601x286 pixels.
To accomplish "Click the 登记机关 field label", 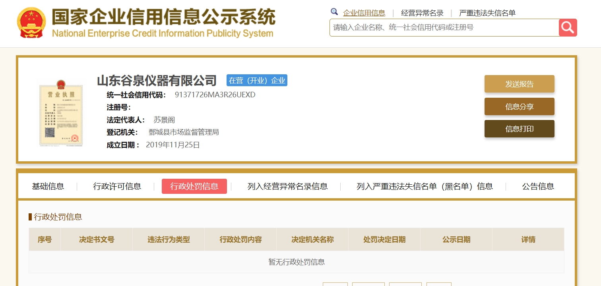I will tap(122, 132).
